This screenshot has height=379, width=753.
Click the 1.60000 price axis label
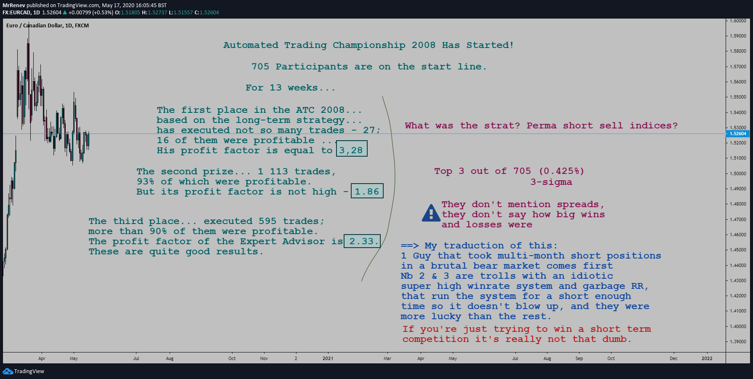[738, 21]
